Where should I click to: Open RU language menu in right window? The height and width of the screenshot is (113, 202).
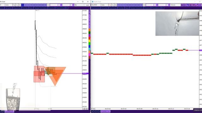163,8
